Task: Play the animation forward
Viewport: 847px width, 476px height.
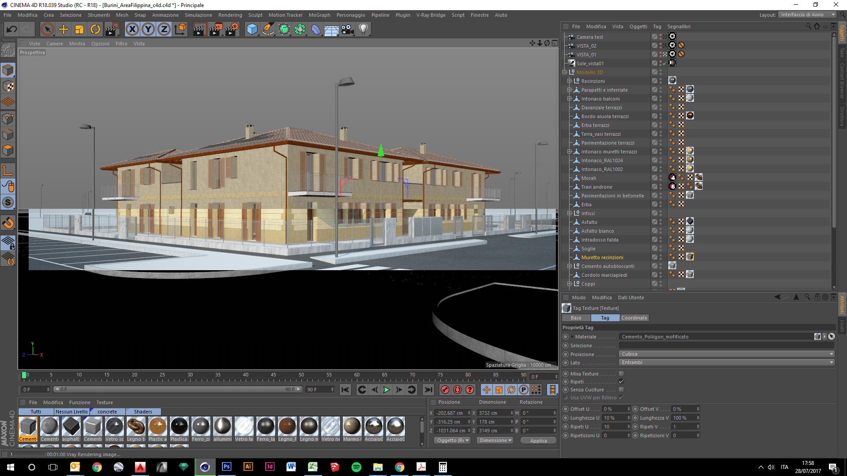Action: click(x=386, y=390)
